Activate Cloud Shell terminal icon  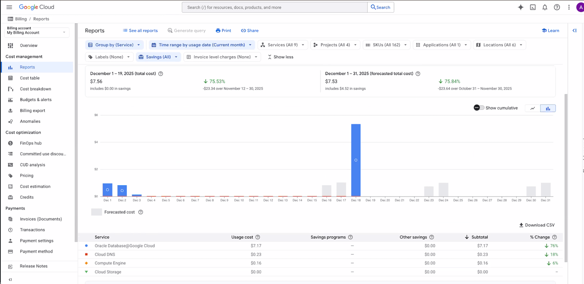coord(533,7)
